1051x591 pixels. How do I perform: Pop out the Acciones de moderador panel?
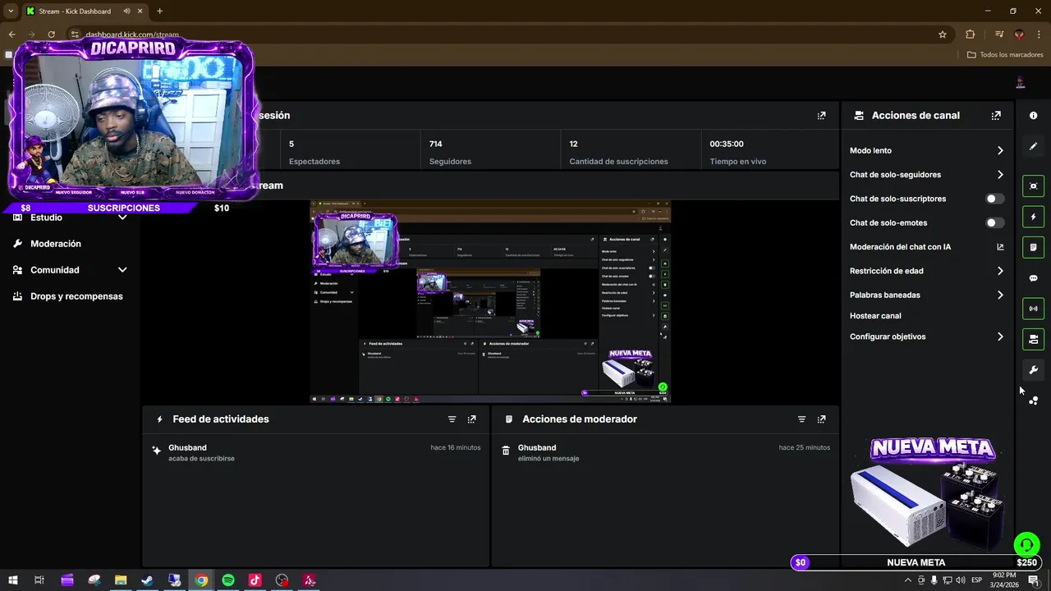(821, 419)
